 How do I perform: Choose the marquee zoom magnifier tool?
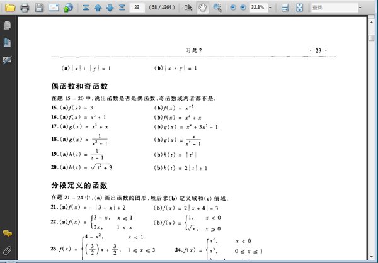[217, 8]
